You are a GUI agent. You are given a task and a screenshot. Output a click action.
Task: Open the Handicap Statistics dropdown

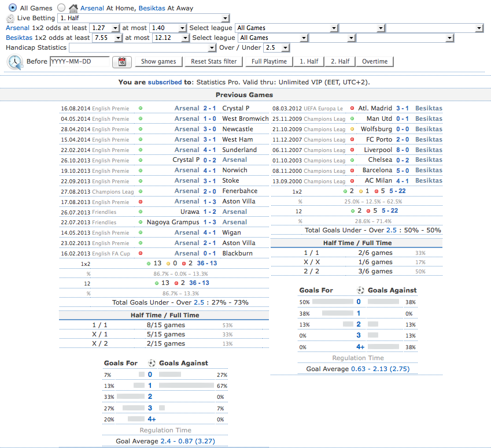(143, 47)
